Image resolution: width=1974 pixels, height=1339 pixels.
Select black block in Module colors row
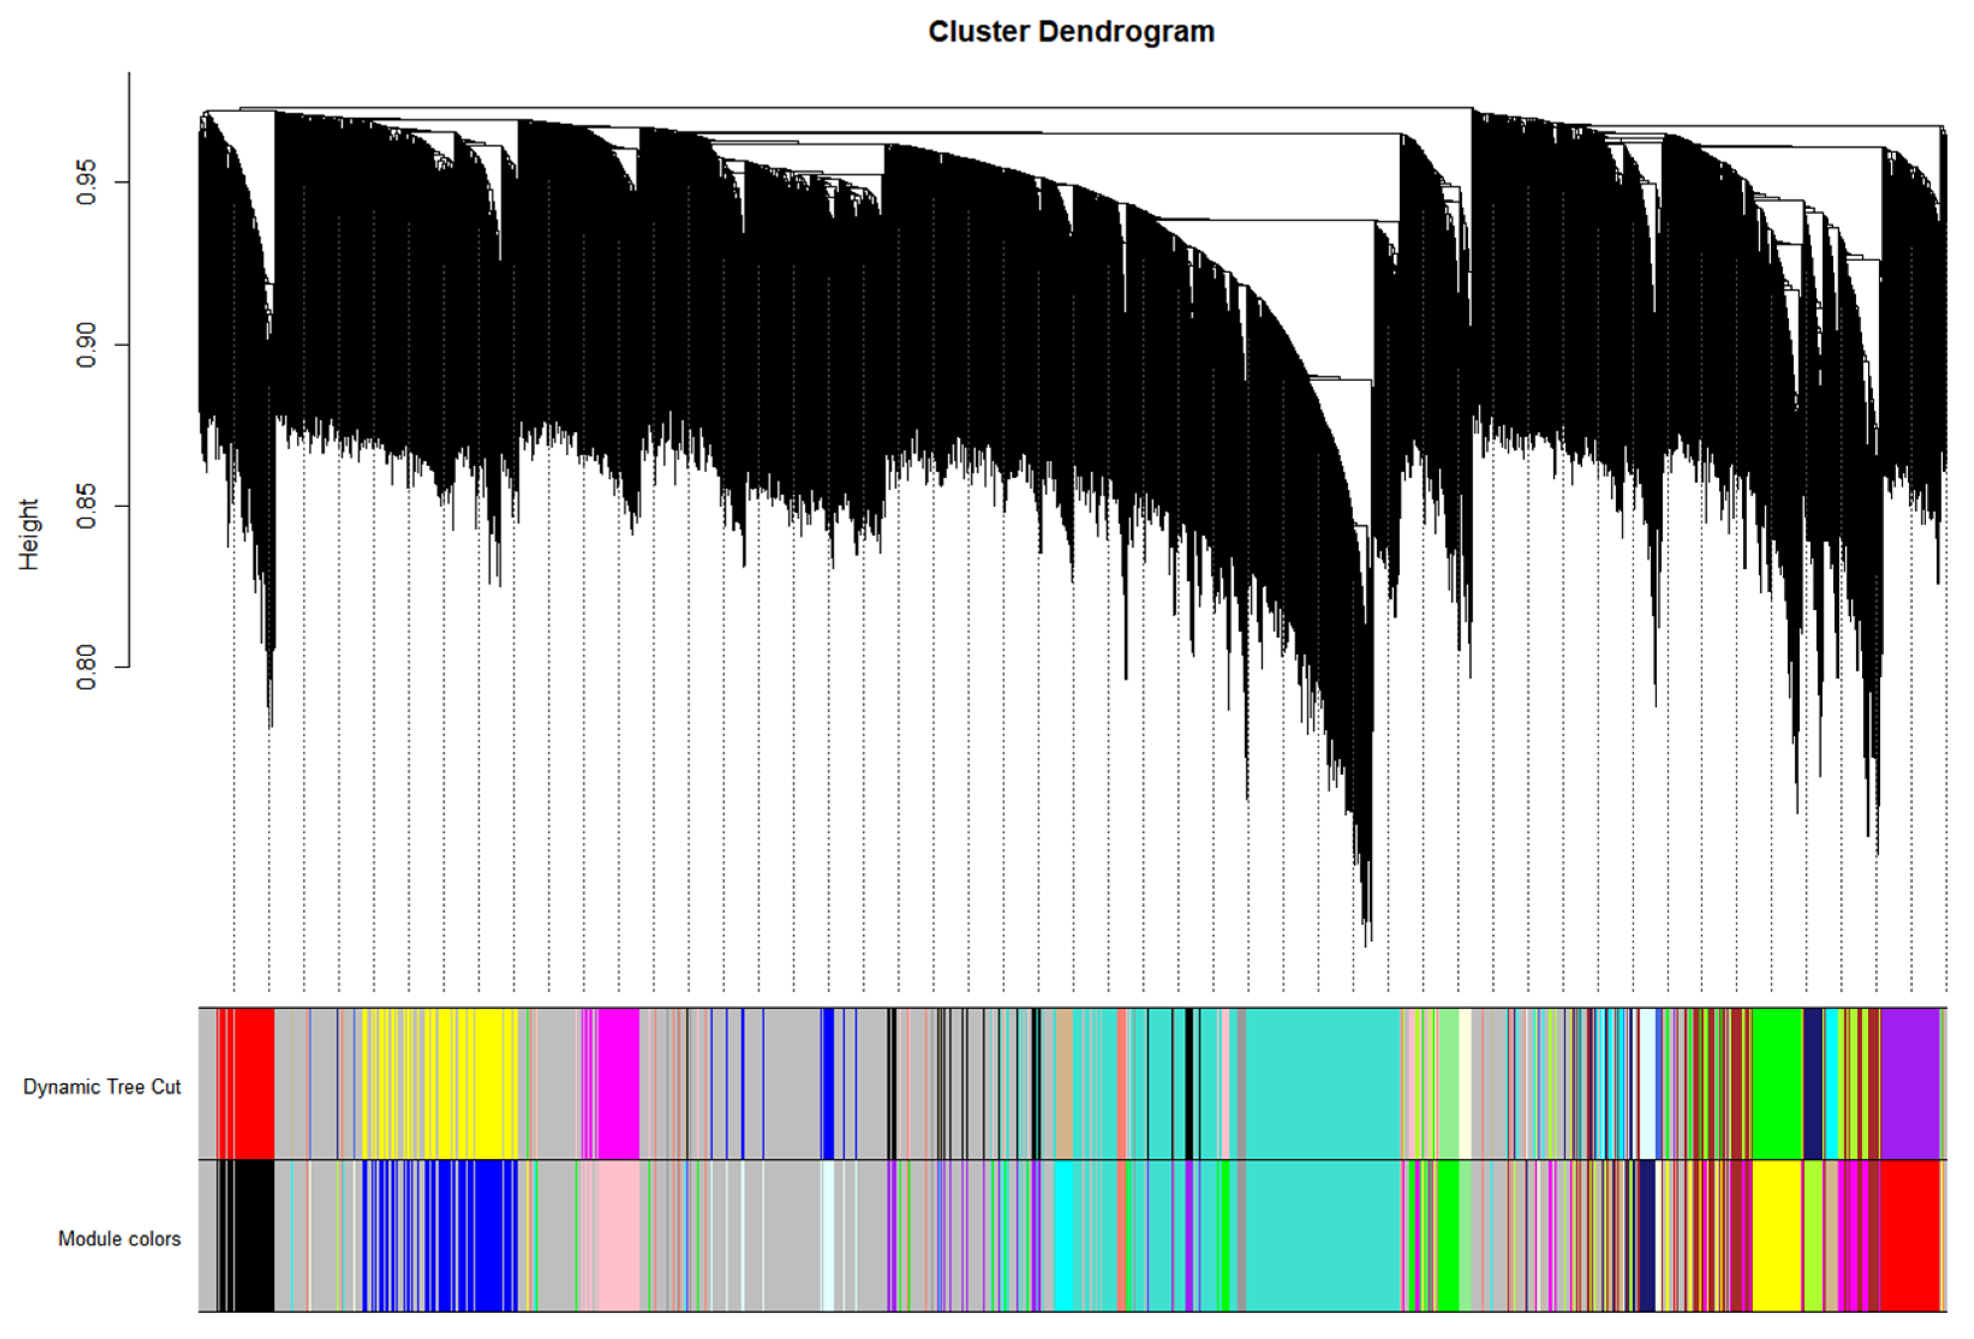click(254, 1236)
